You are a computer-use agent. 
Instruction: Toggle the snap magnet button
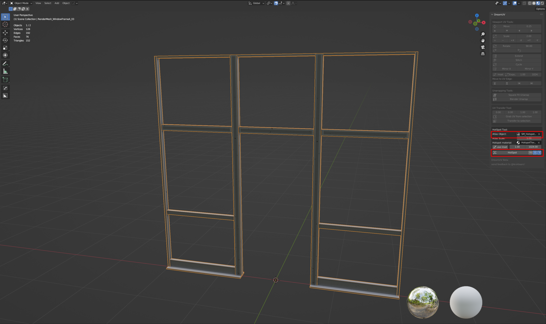[276, 3]
